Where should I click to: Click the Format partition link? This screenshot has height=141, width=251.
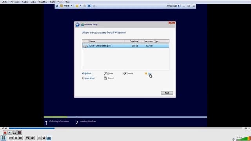pos(128,74)
